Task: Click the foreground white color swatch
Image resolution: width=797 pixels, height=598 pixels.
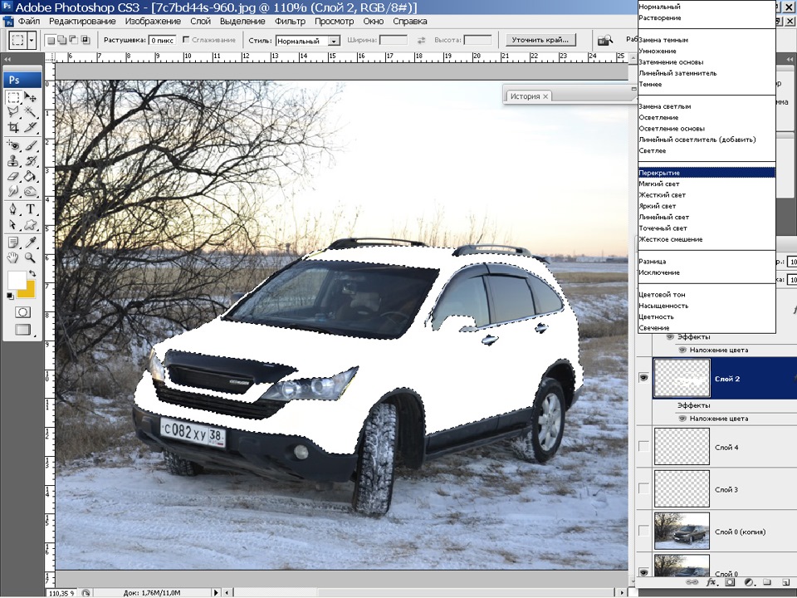Action: click(16, 280)
